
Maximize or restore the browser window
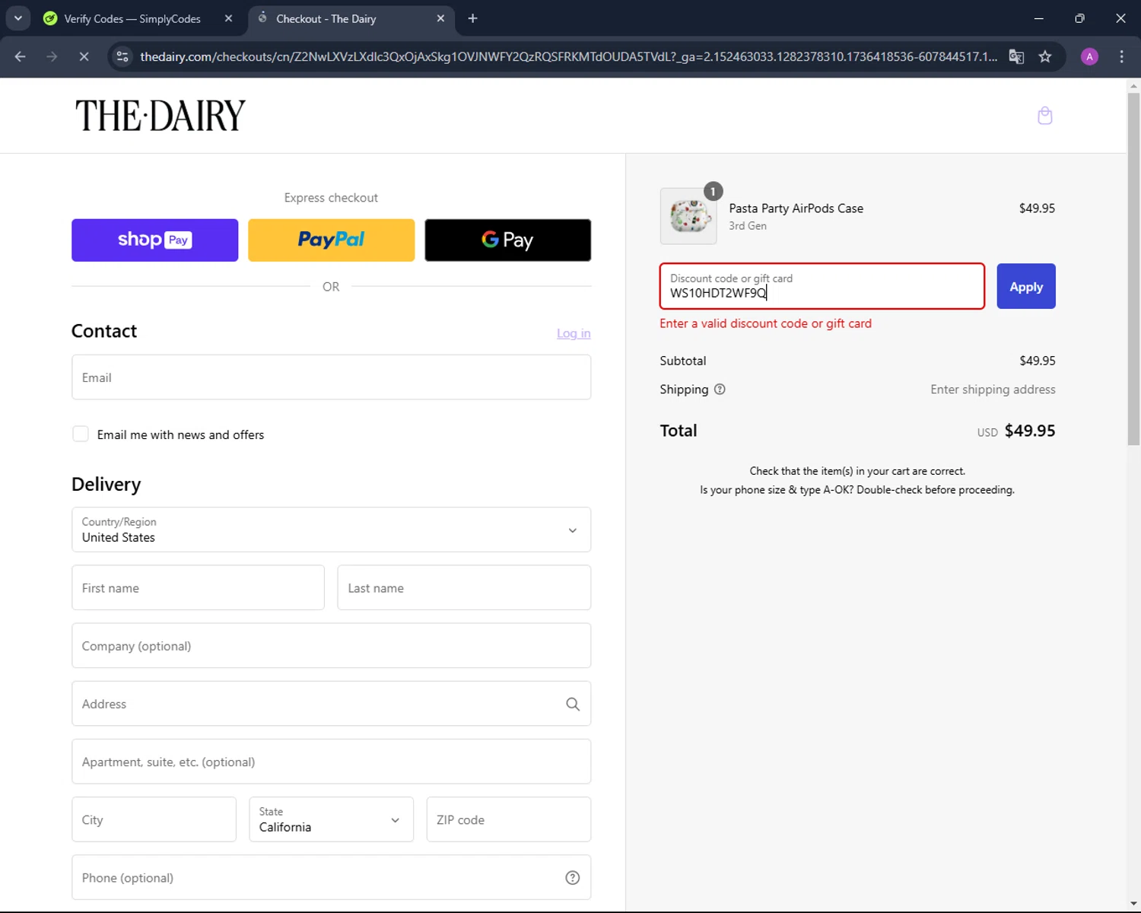click(1079, 18)
